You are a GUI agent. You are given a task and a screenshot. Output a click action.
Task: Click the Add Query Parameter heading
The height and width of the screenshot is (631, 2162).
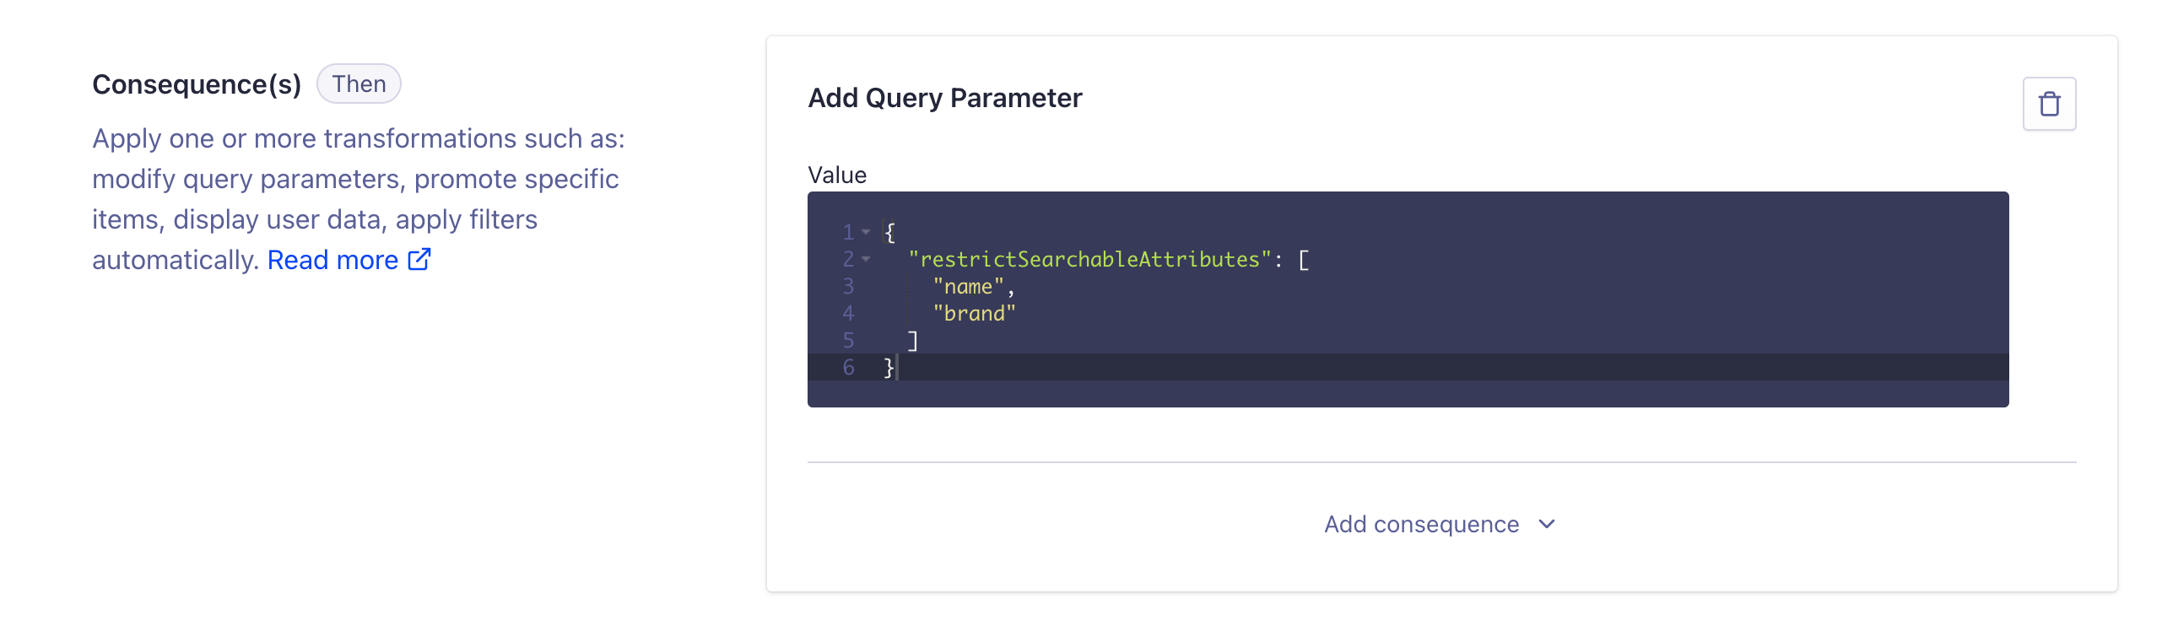pyautogui.click(x=944, y=98)
